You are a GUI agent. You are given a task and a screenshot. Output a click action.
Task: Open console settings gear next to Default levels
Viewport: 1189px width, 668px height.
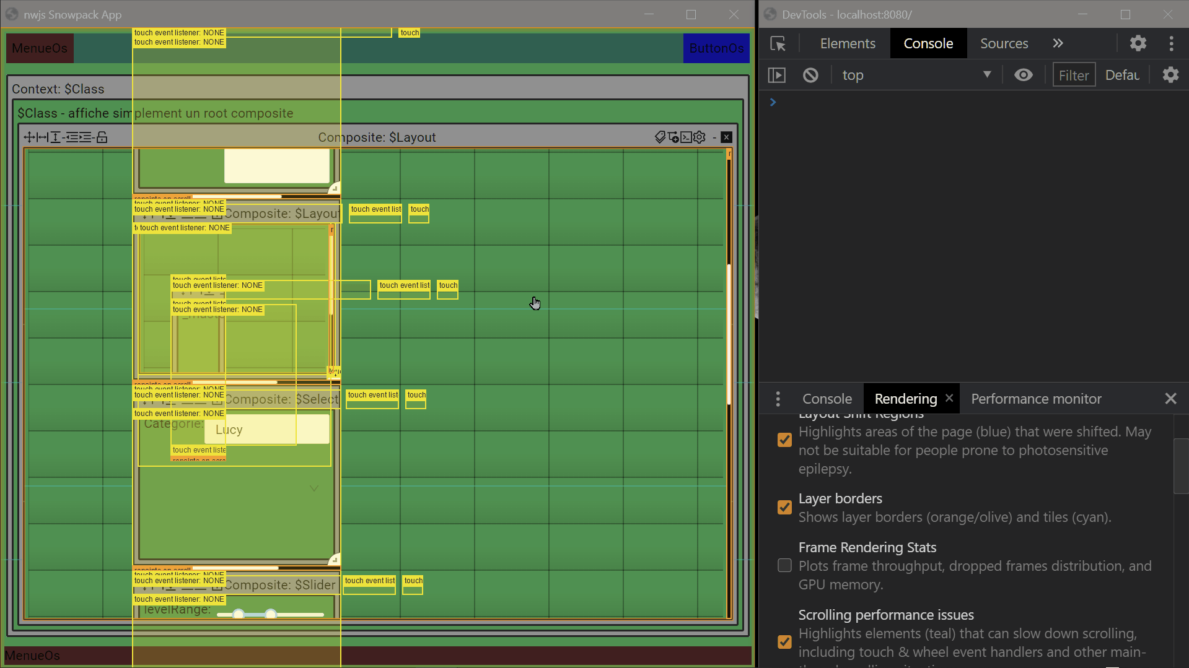1170,76
